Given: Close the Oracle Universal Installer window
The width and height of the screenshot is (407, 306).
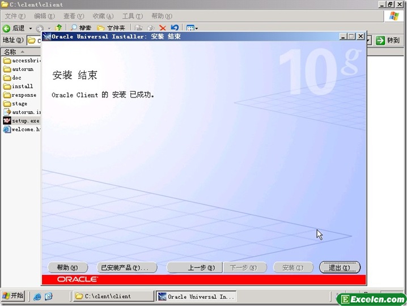Looking at the screenshot, I should point(361,37).
